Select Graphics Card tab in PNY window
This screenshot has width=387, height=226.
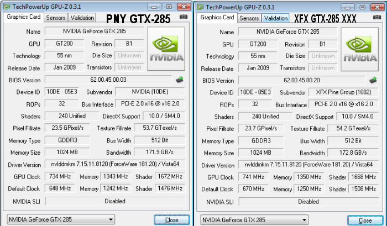23,17
